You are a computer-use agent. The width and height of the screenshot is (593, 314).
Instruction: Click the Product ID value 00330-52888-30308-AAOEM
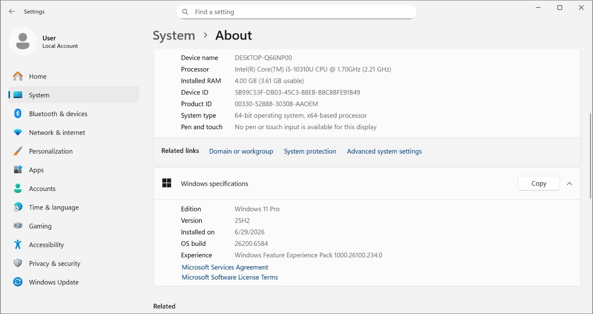click(276, 104)
